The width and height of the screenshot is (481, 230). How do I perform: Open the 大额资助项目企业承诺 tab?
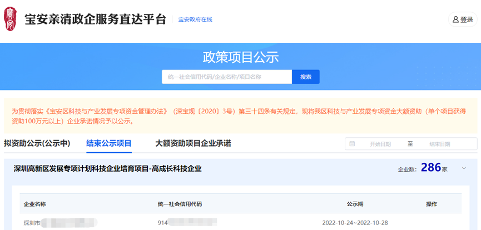[193, 143]
